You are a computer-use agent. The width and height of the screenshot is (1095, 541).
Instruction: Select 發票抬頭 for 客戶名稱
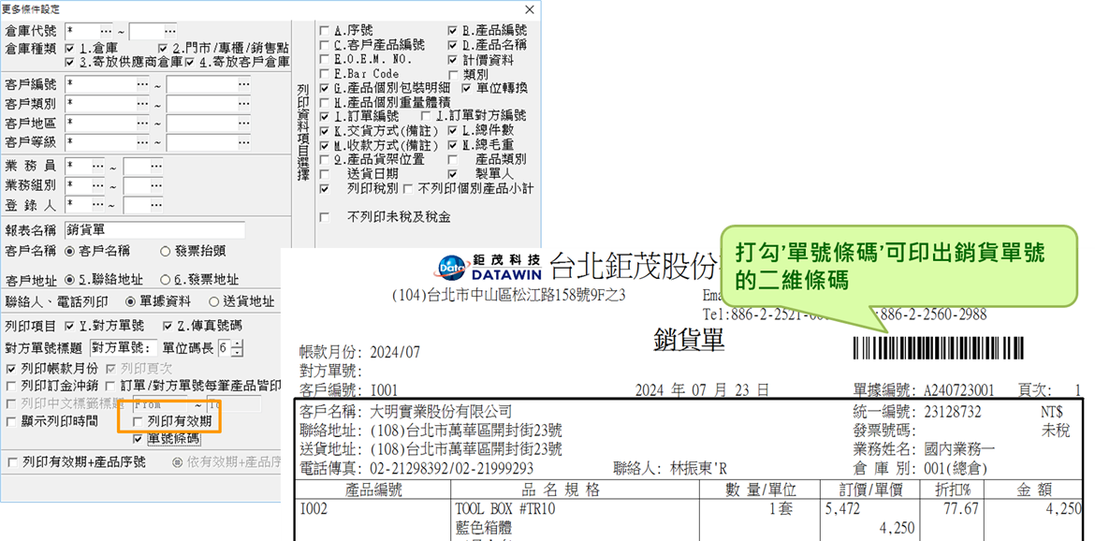point(166,251)
